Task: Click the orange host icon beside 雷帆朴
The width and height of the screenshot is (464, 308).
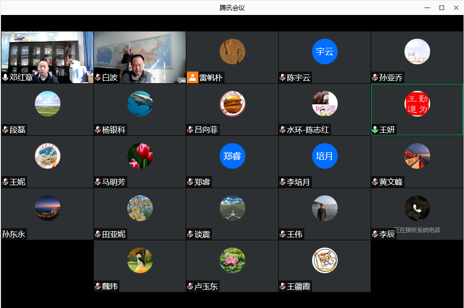Action: click(x=193, y=77)
